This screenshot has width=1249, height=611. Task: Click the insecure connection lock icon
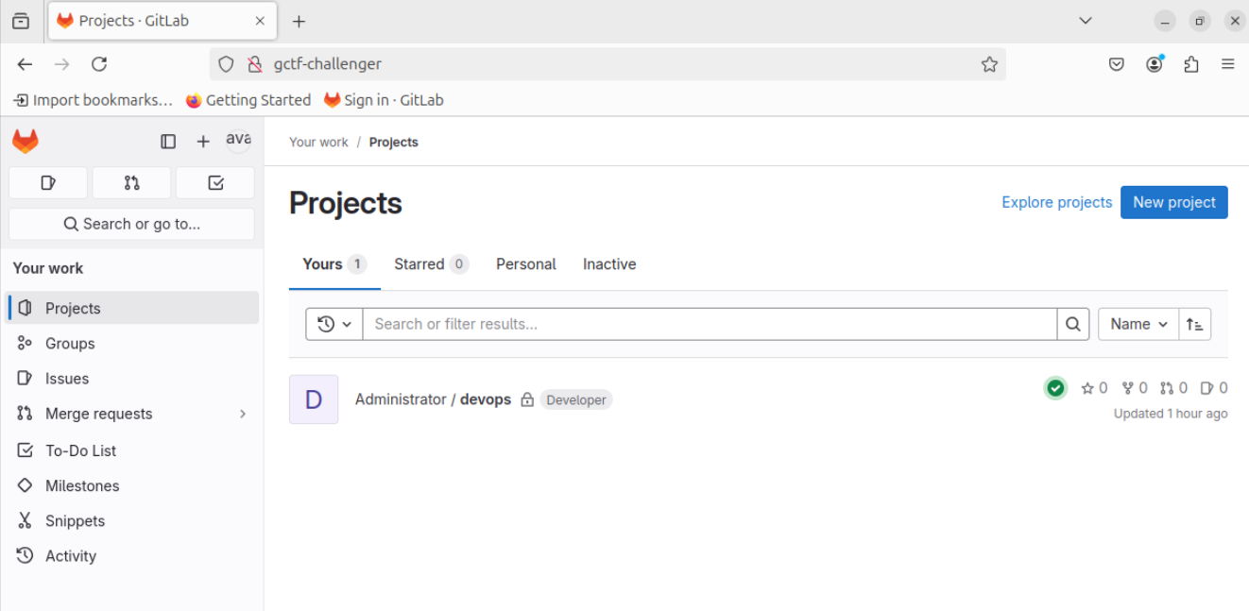[254, 64]
